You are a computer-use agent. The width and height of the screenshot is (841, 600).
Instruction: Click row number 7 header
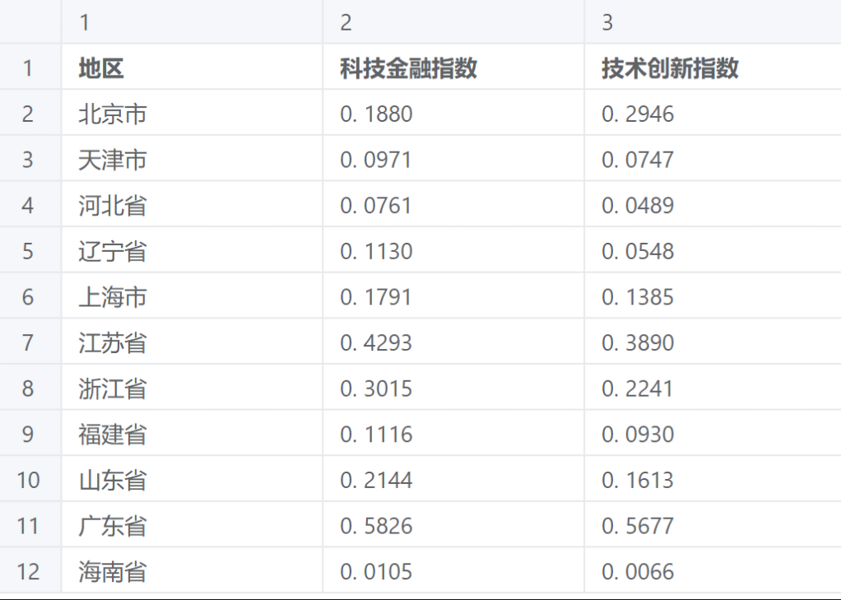pyautogui.click(x=29, y=342)
